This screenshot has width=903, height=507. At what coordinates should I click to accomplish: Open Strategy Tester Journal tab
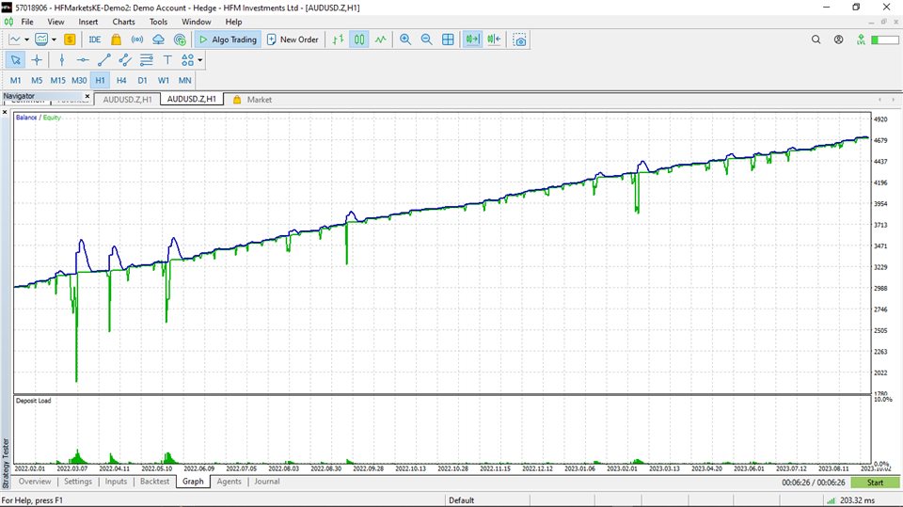(267, 482)
